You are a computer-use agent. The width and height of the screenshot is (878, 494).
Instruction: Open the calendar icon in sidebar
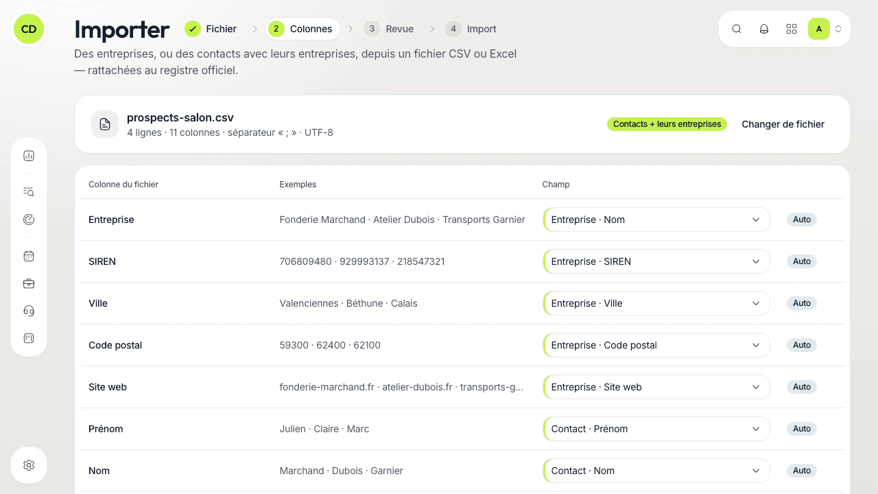coord(29,256)
